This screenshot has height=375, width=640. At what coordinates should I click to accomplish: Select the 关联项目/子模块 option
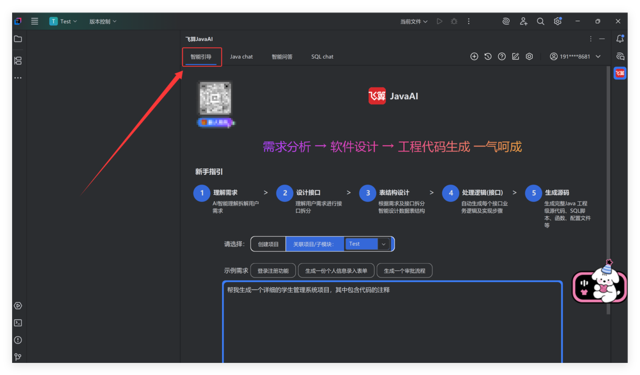tap(314, 244)
